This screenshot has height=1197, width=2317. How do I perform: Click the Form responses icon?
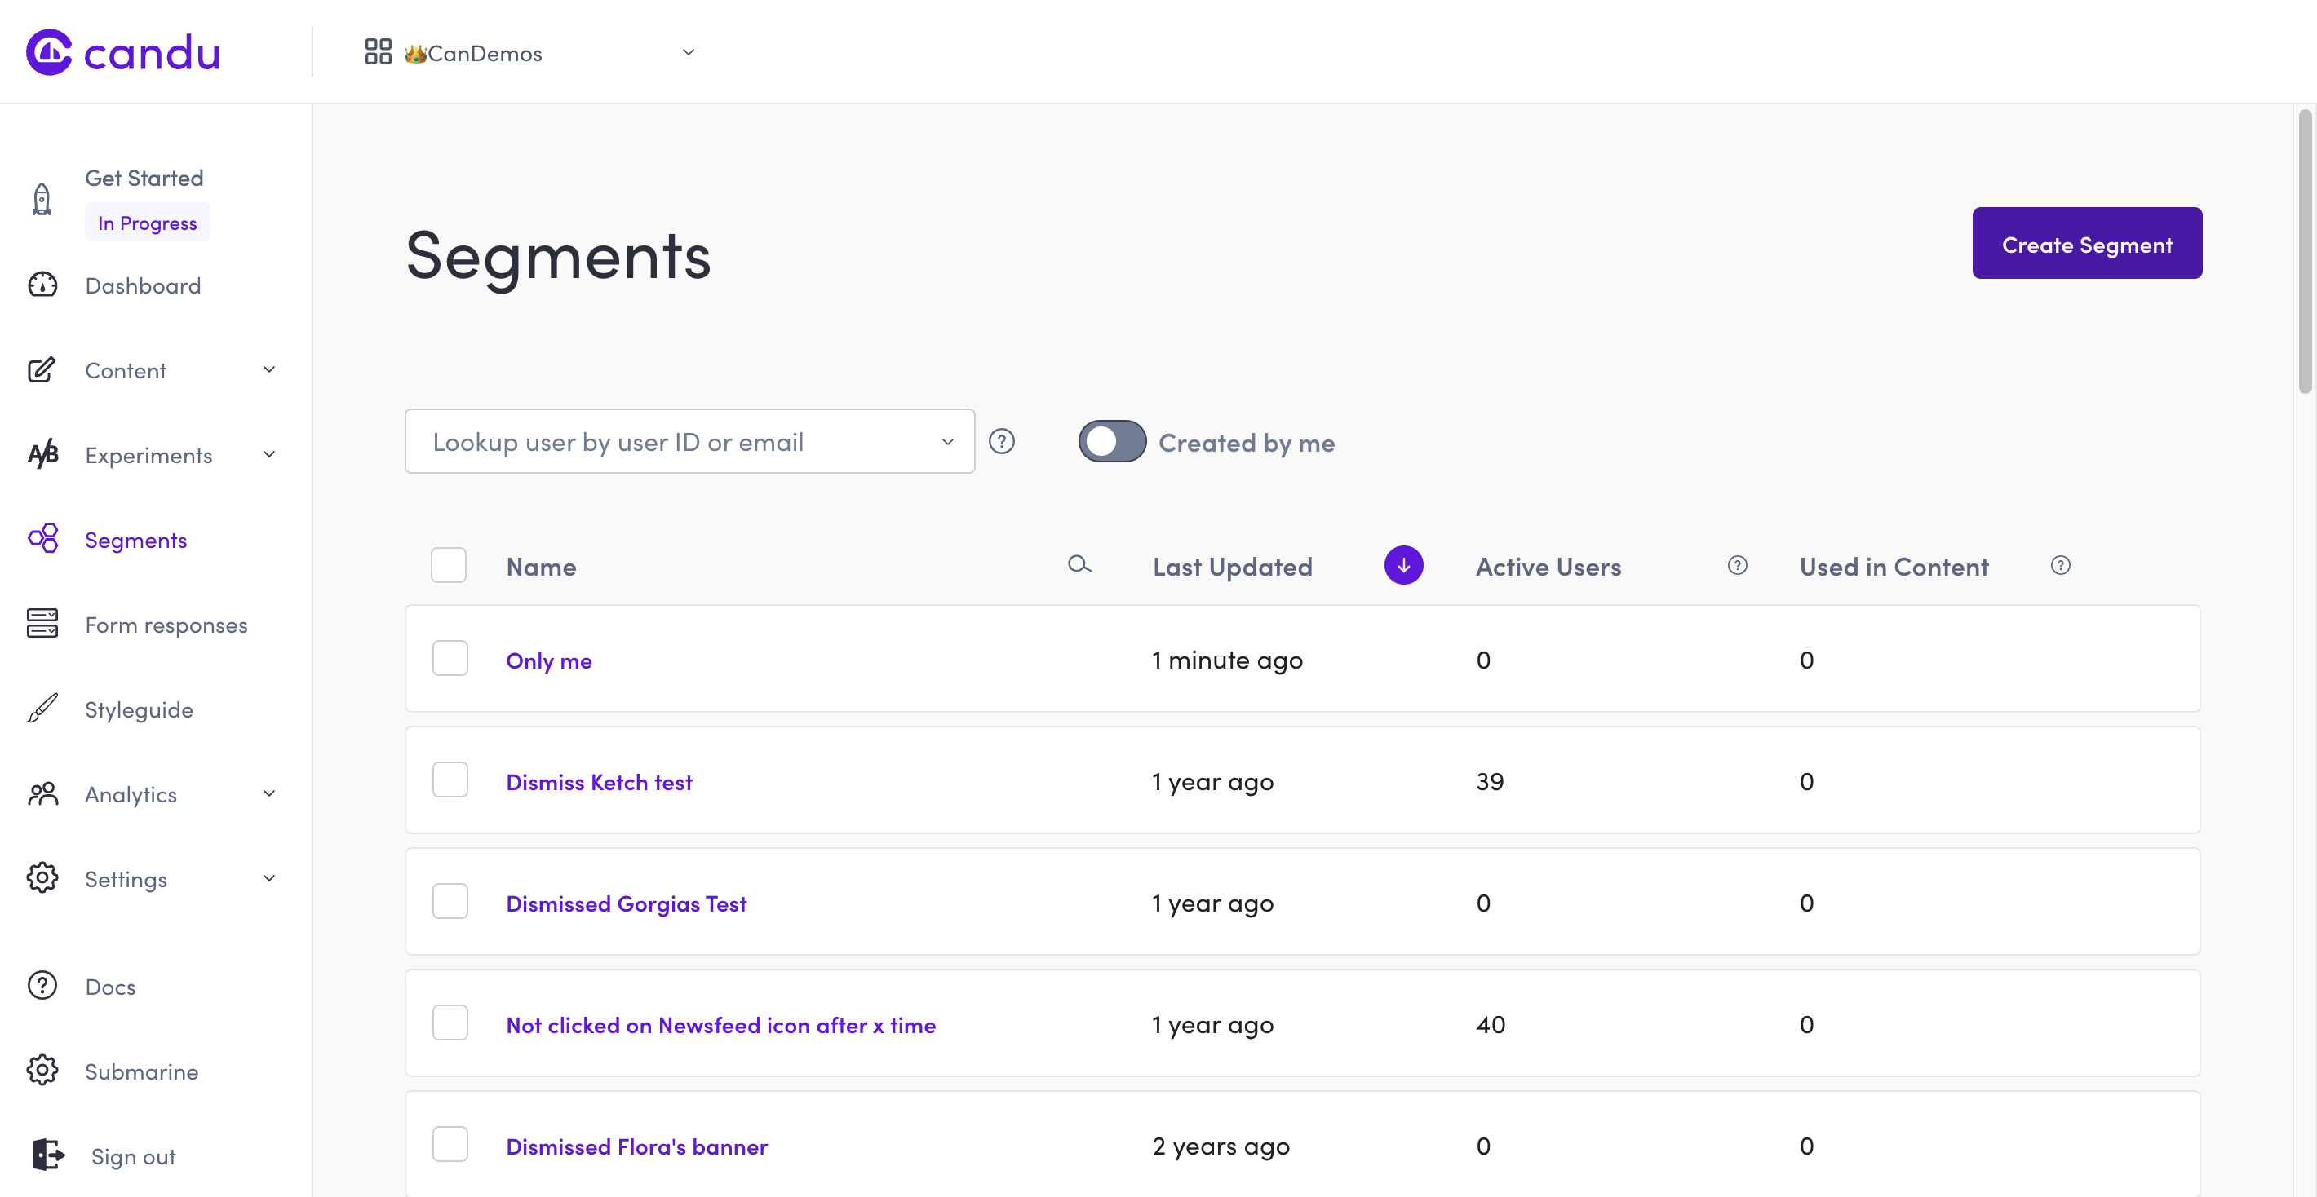tap(42, 624)
